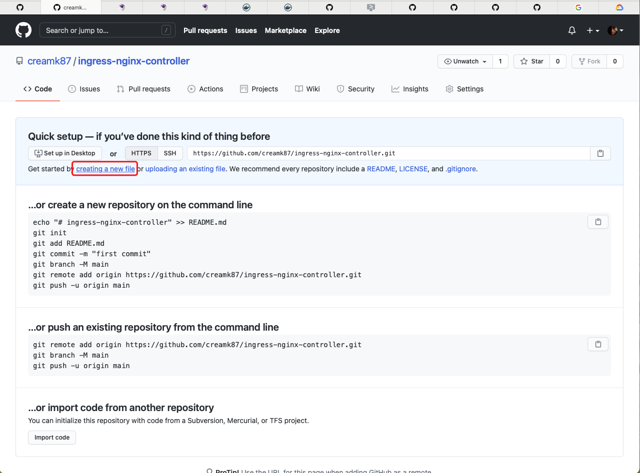Image resolution: width=640 pixels, height=473 pixels.
Task: Open the repository Settings tab
Action: [x=464, y=89]
